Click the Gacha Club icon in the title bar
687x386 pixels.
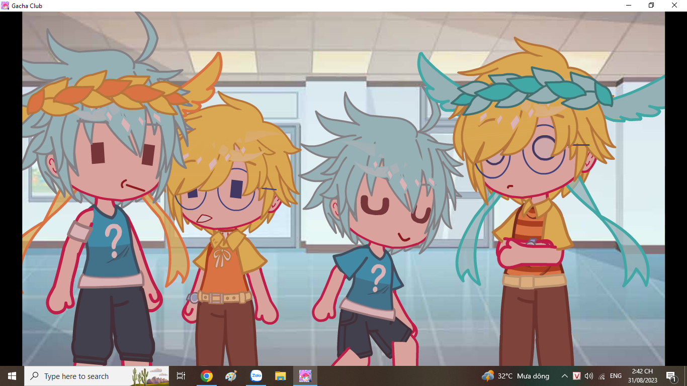pyautogui.click(x=5, y=6)
